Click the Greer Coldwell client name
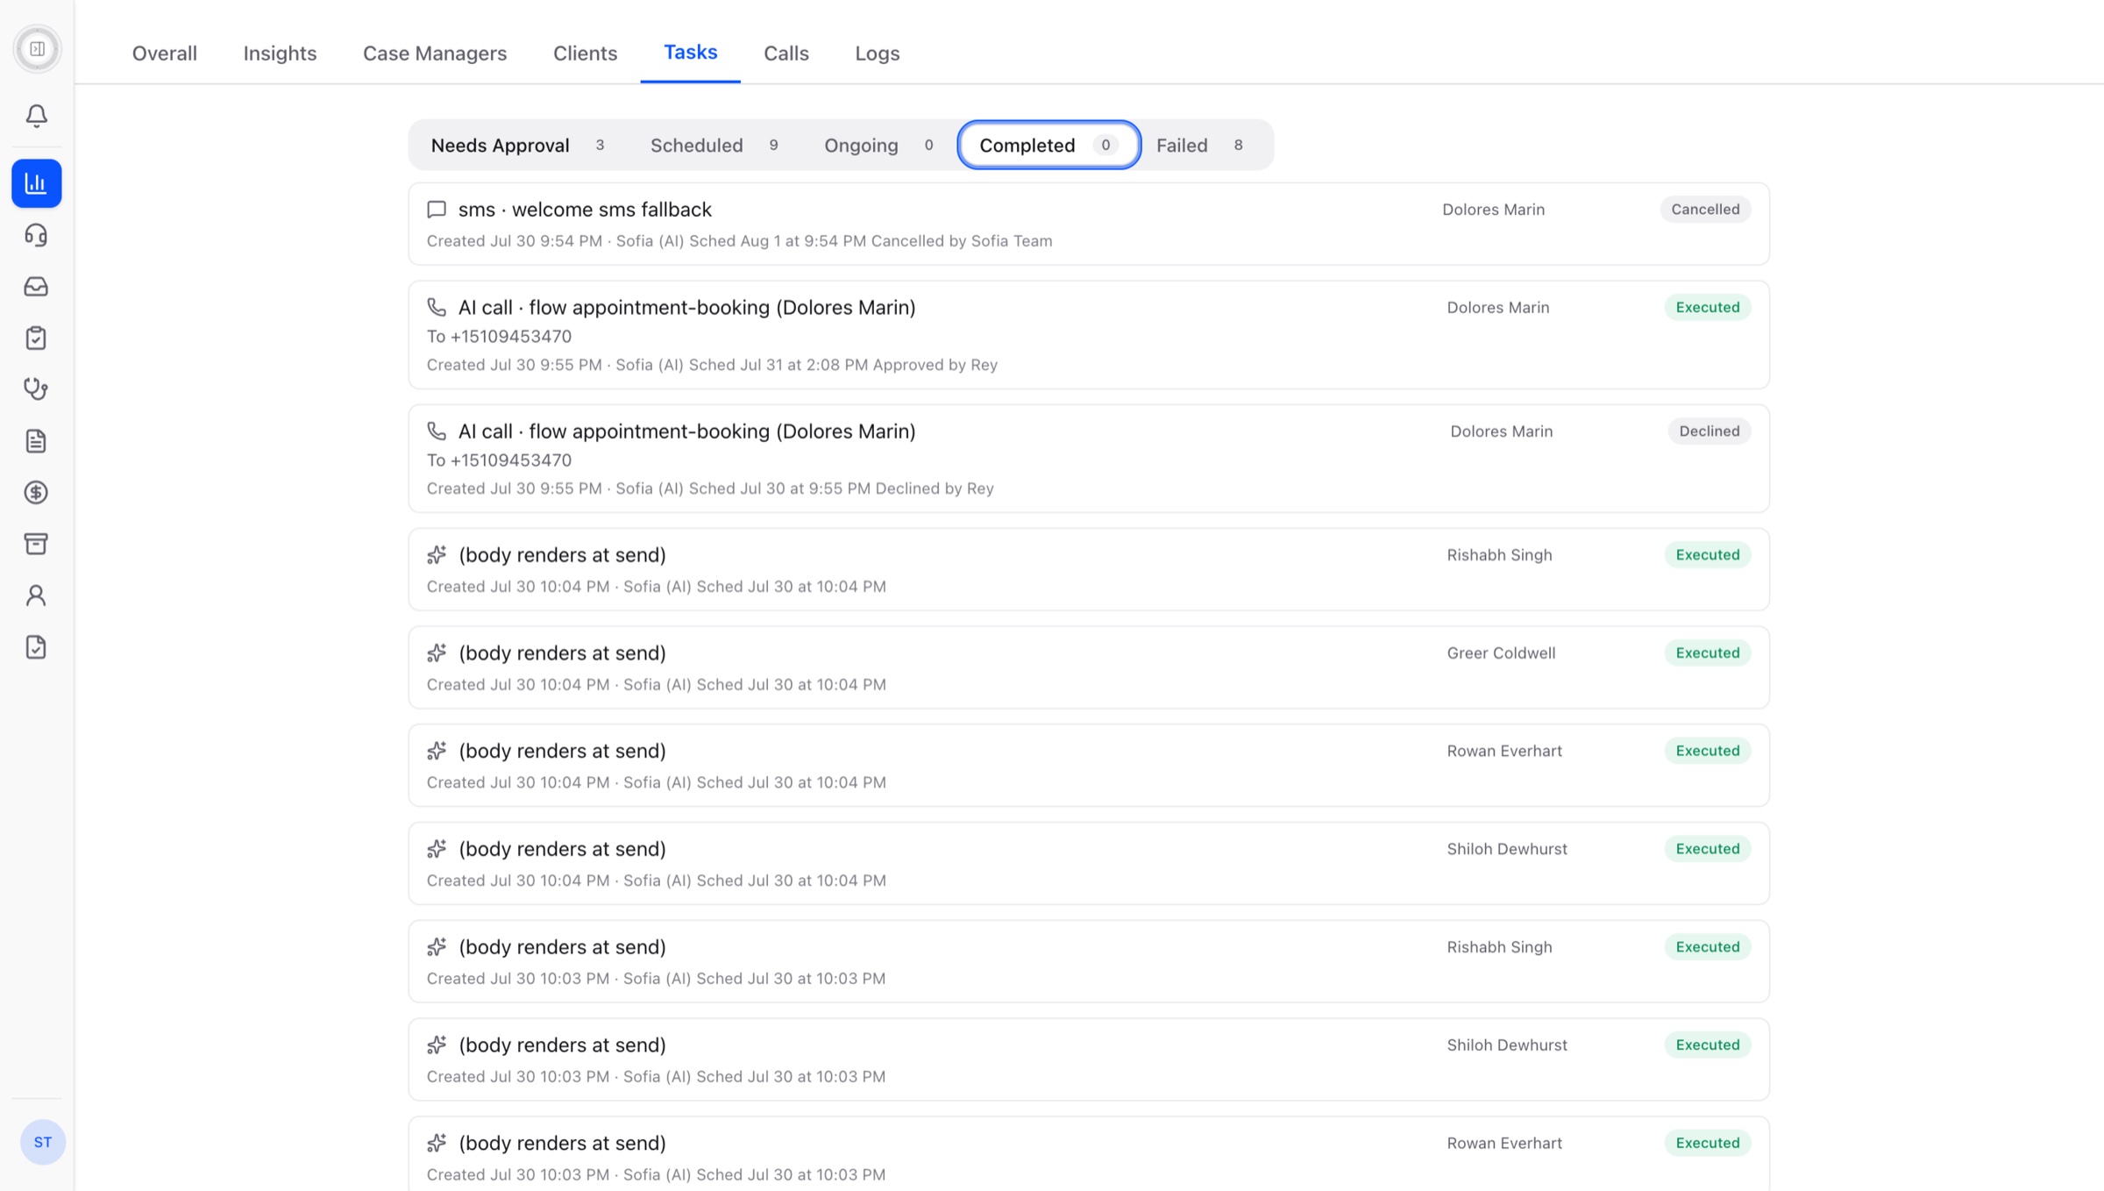Viewport: 2104px width, 1191px height. point(1501,653)
